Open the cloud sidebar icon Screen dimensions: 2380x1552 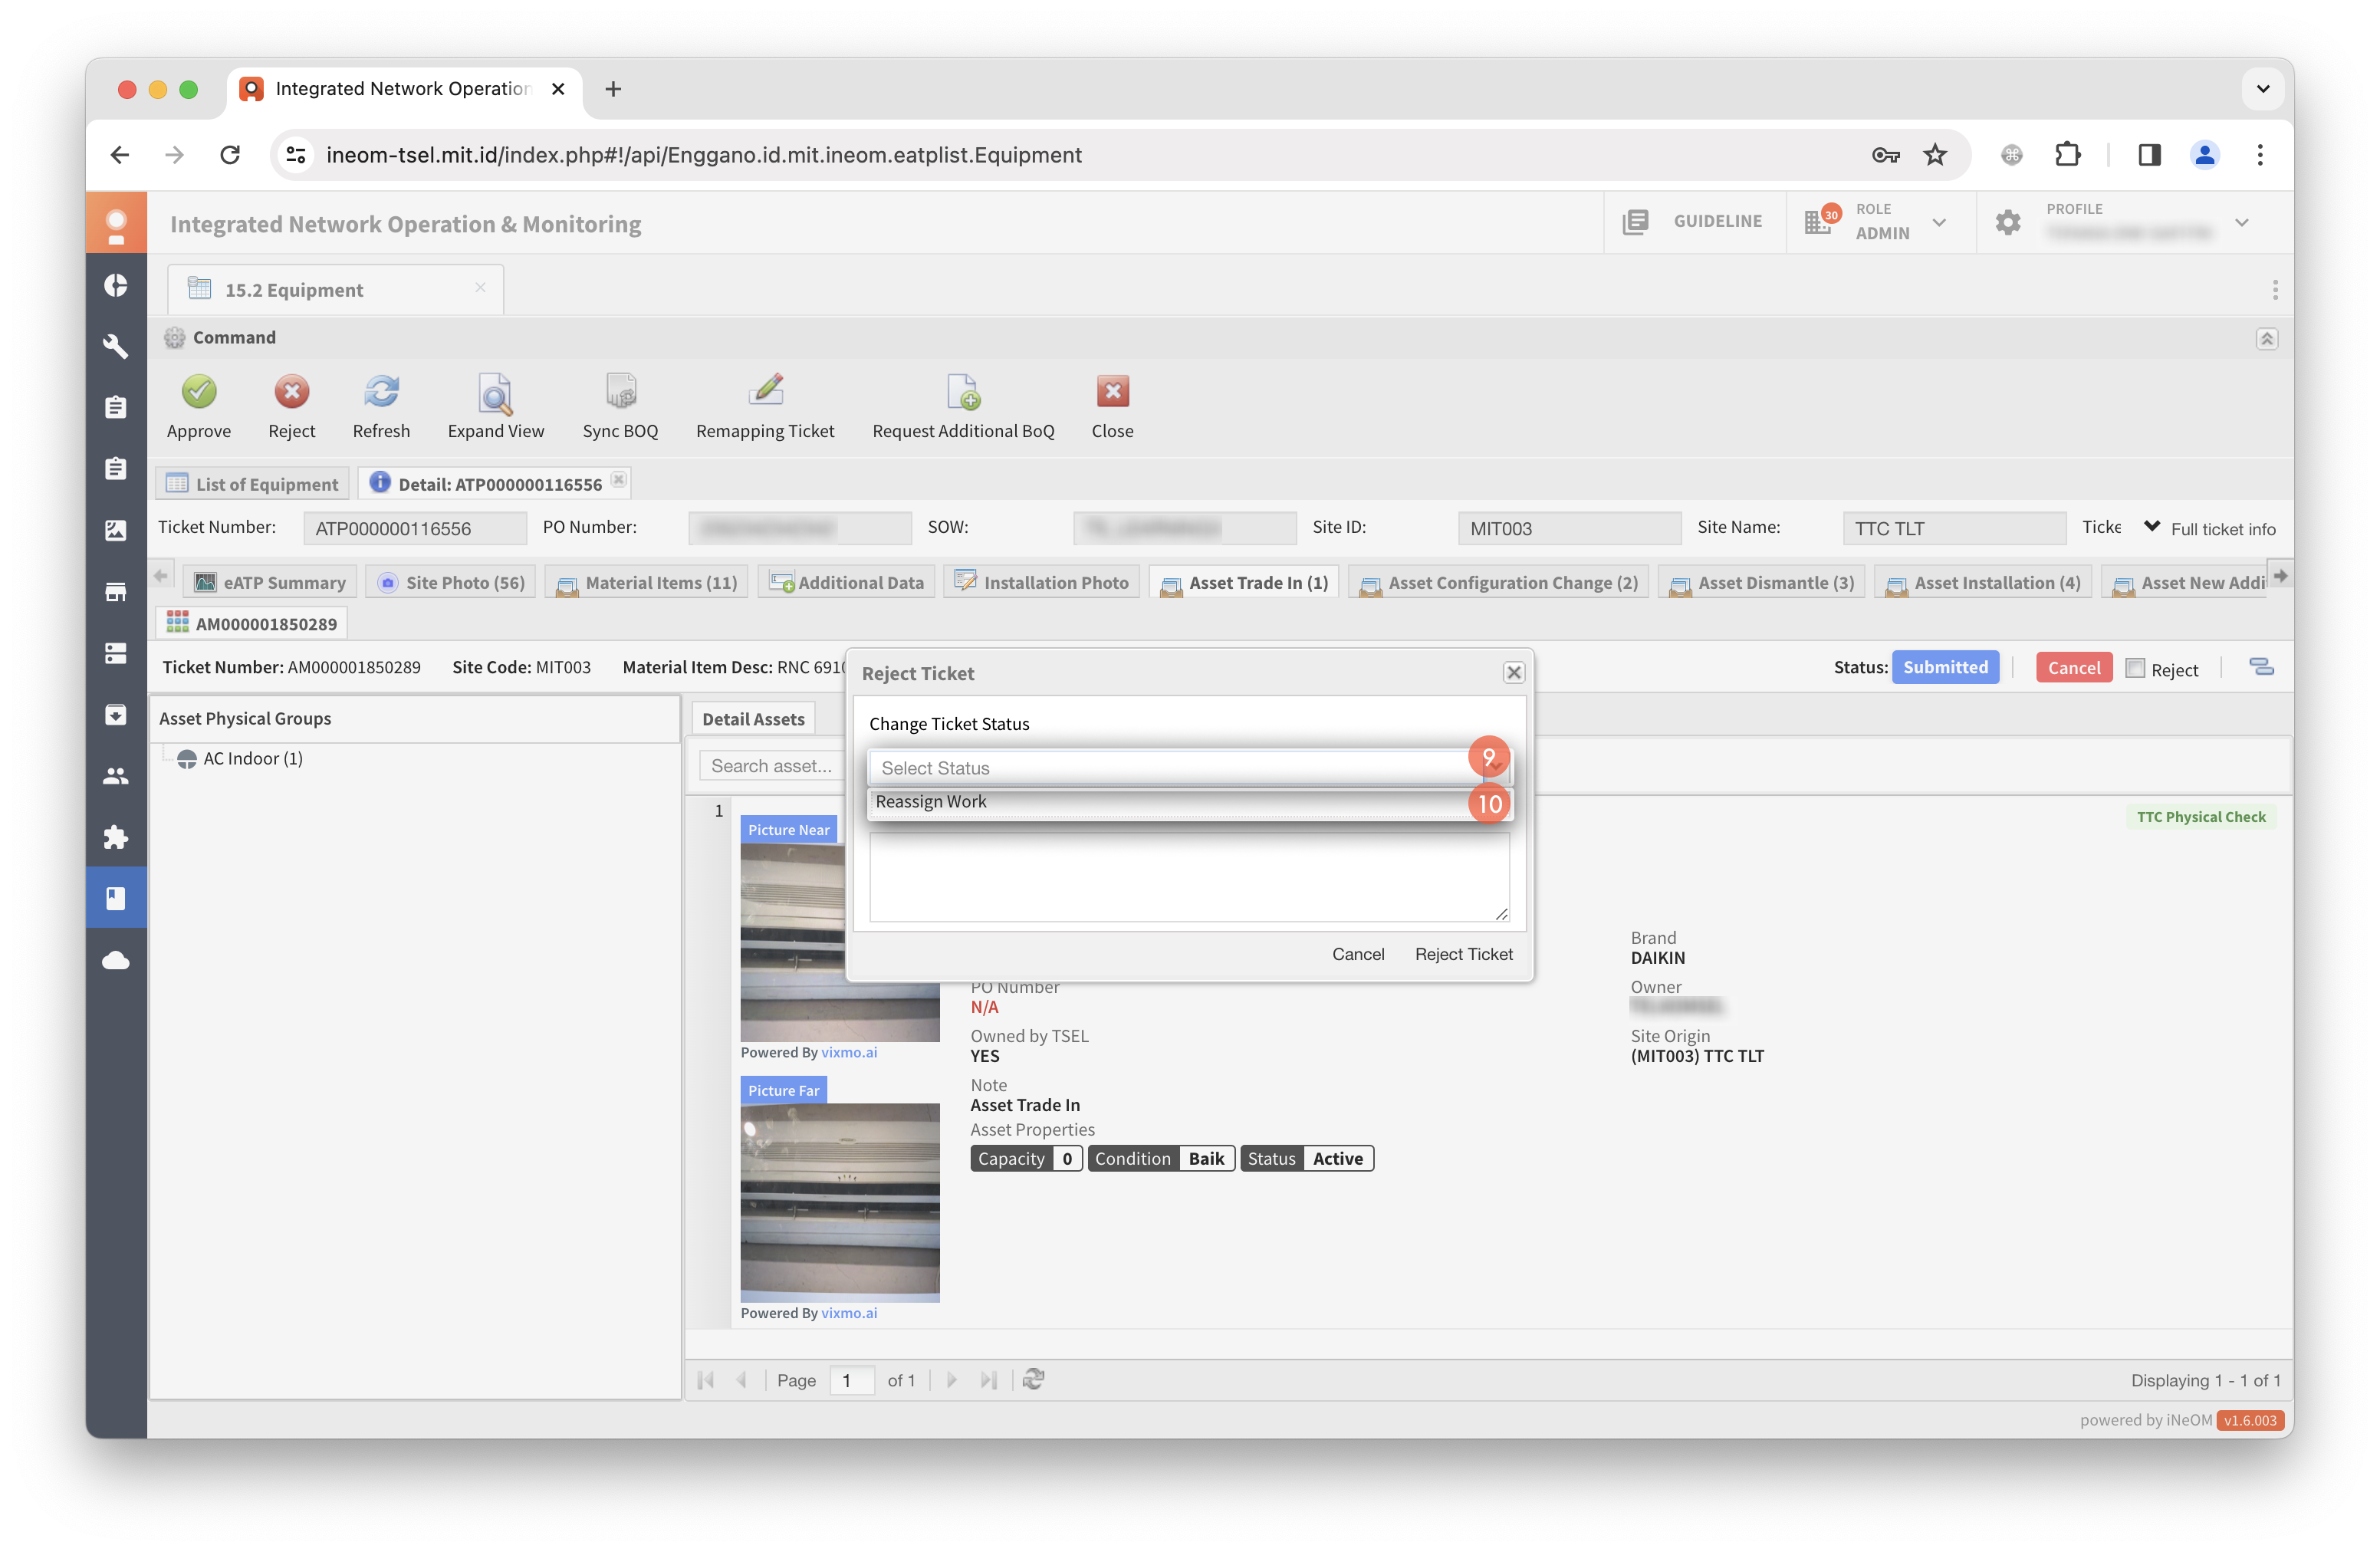tap(116, 960)
